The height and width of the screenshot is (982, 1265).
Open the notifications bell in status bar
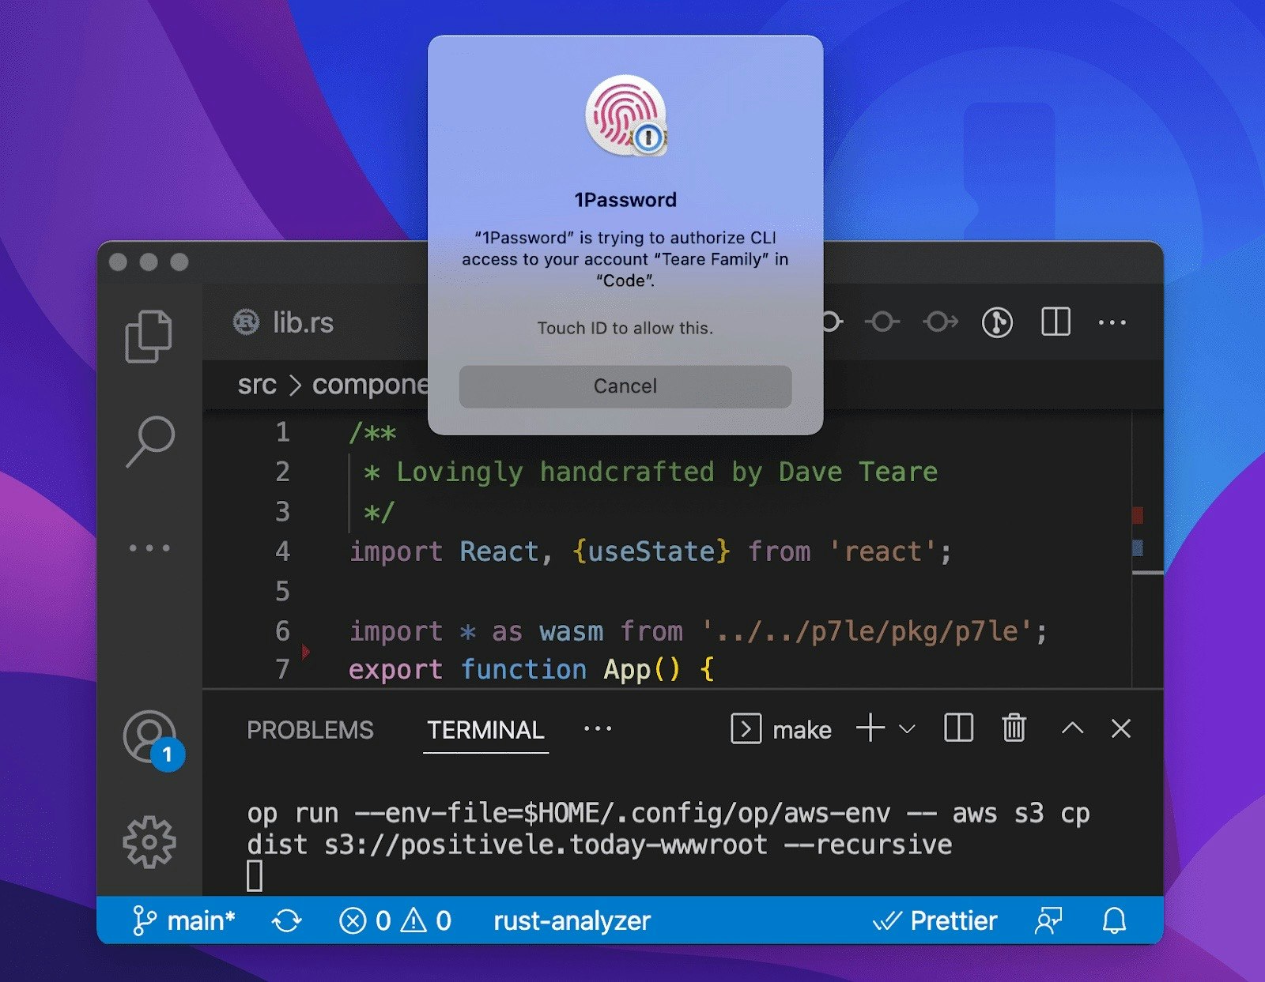click(x=1116, y=920)
